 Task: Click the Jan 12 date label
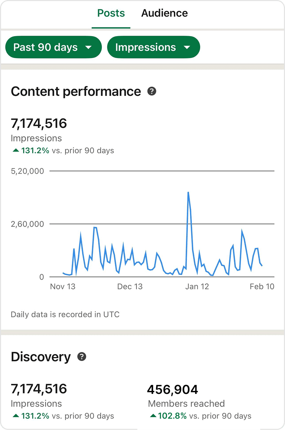(197, 287)
